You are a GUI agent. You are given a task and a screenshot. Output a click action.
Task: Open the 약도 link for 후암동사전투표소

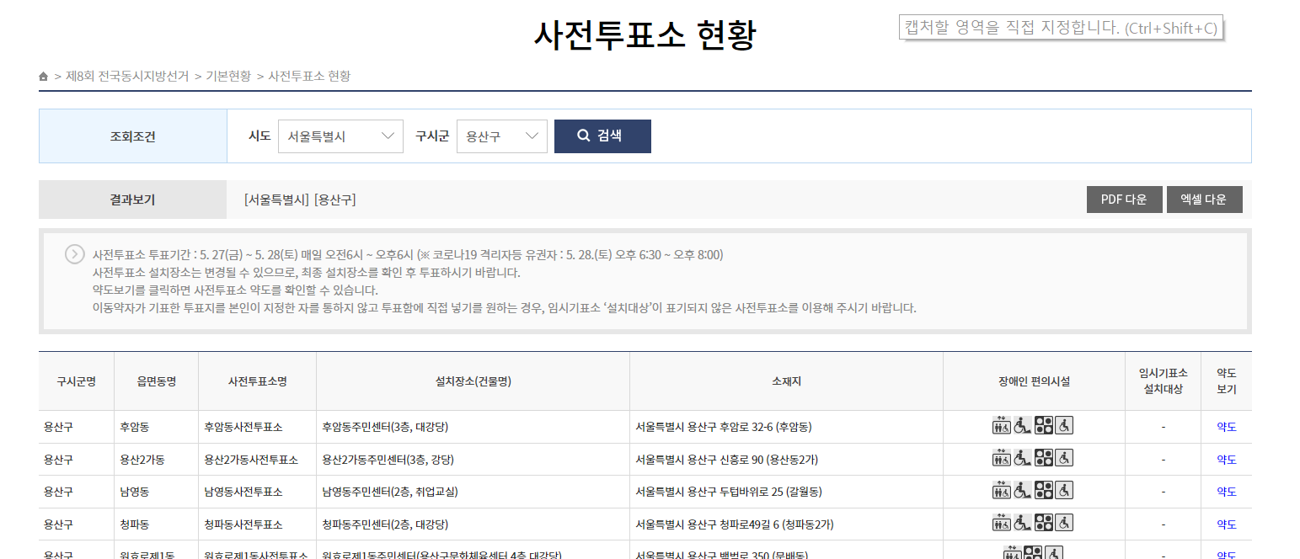coord(1227,425)
